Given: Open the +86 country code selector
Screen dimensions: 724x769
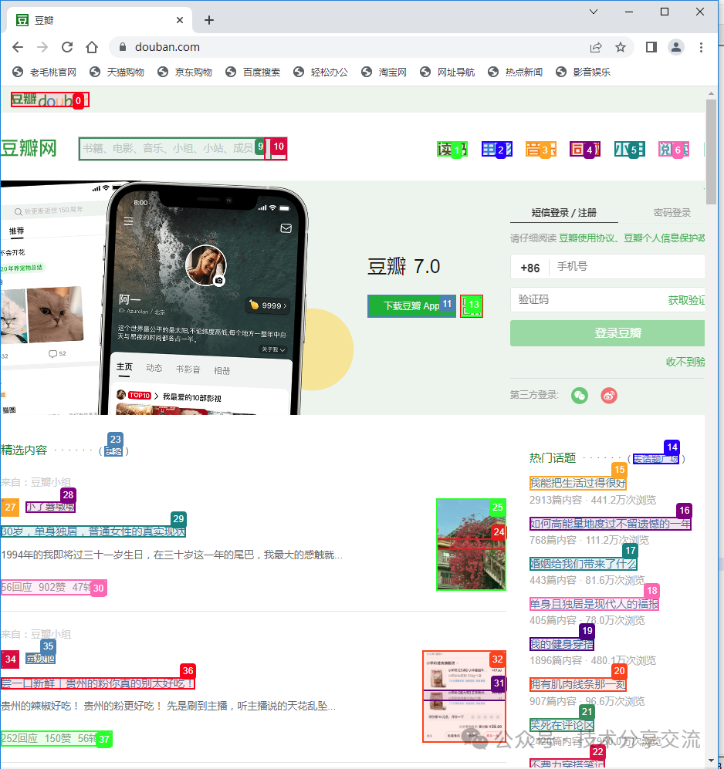Looking at the screenshot, I should pos(530,268).
